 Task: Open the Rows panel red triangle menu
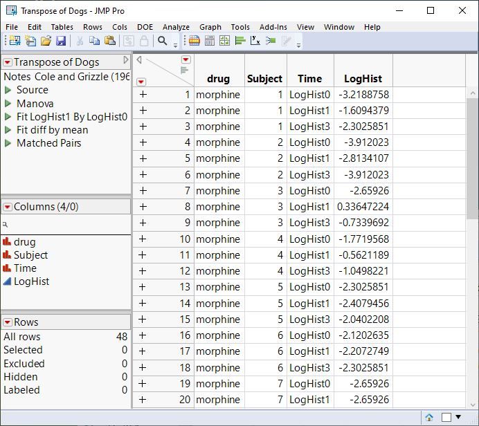click(8, 322)
